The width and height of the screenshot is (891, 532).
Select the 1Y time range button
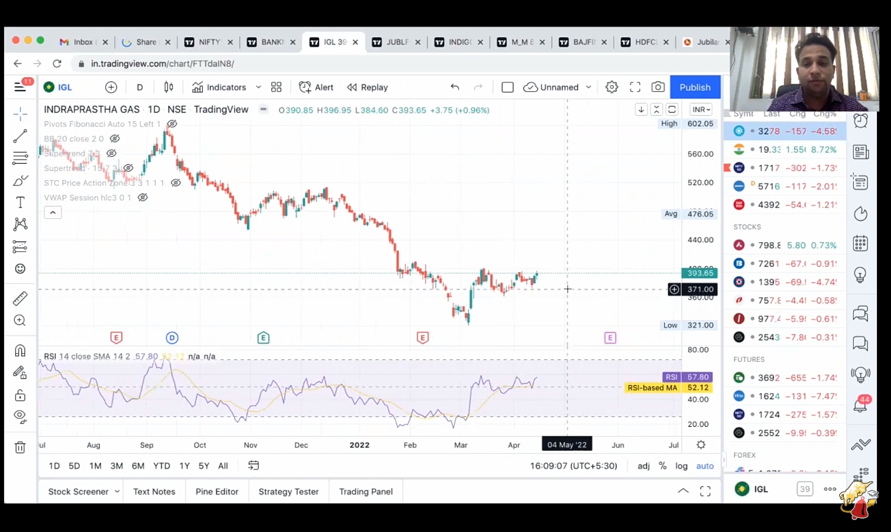tap(184, 465)
